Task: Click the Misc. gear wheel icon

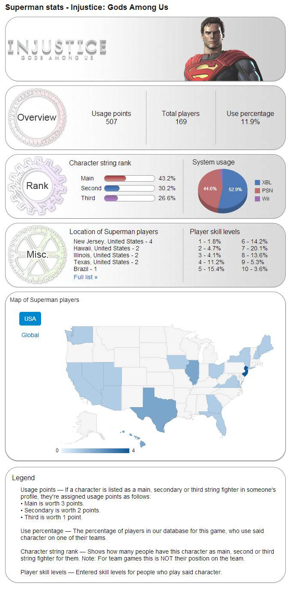Action: click(x=37, y=254)
